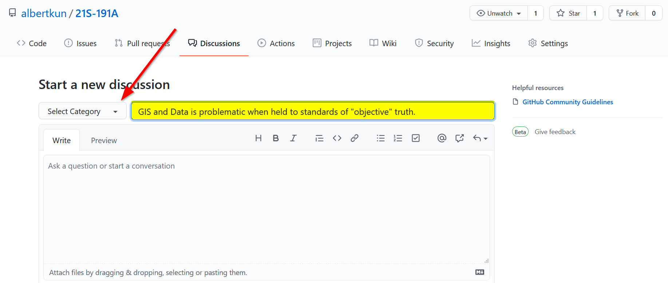Open saved replies arrow dropdown
This screenshot has width=668, height=283.
point(480,138)
